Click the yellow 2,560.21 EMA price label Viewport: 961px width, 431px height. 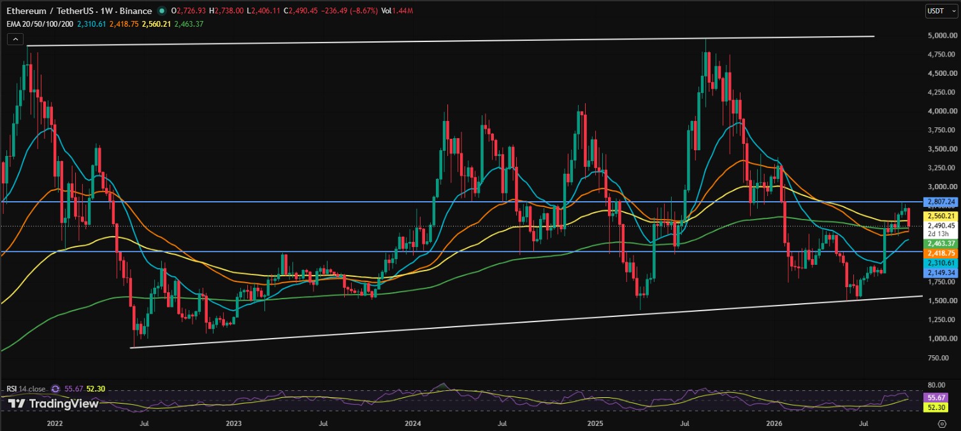940,216
